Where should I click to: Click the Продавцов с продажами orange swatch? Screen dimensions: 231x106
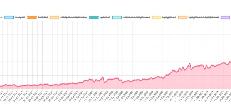tap(183, 17)
